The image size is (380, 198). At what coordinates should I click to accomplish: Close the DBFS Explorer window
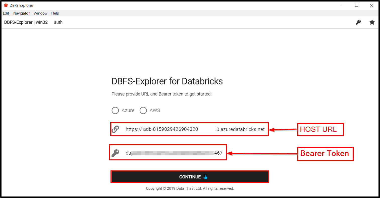[x=371, y=5]
